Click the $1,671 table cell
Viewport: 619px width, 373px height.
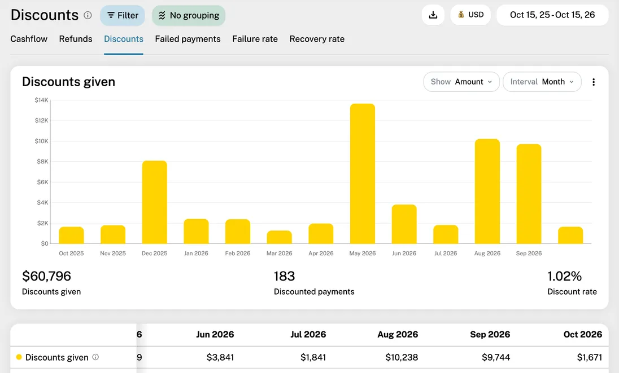click(590, 357)
